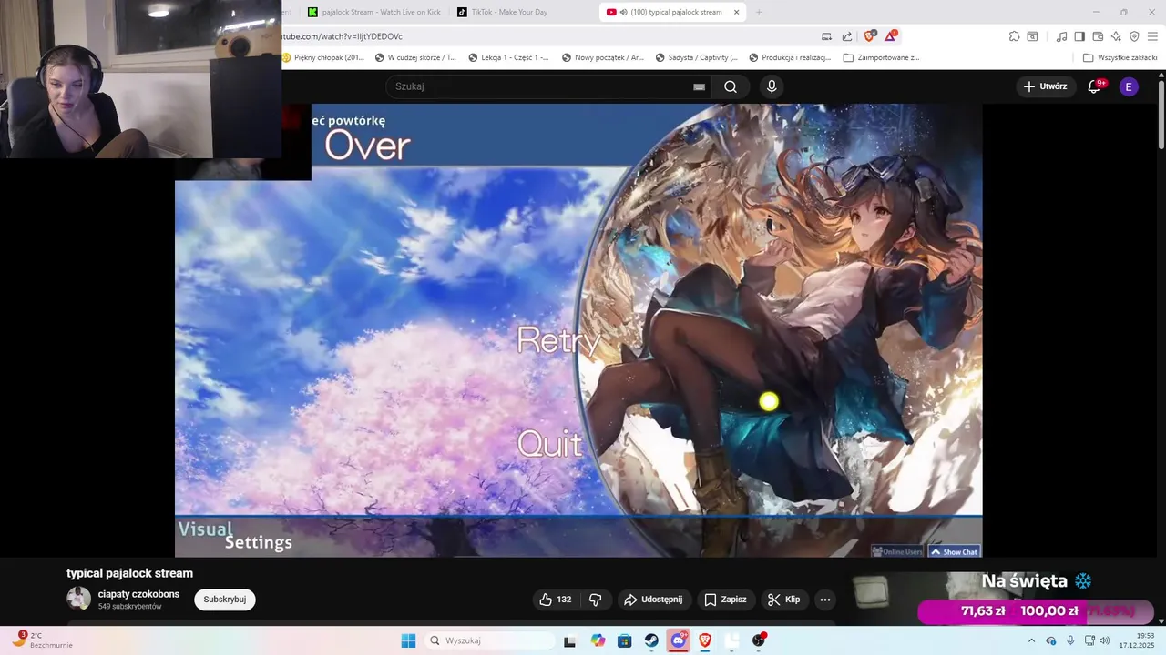Click the Klip clip button

click(784, 600)
